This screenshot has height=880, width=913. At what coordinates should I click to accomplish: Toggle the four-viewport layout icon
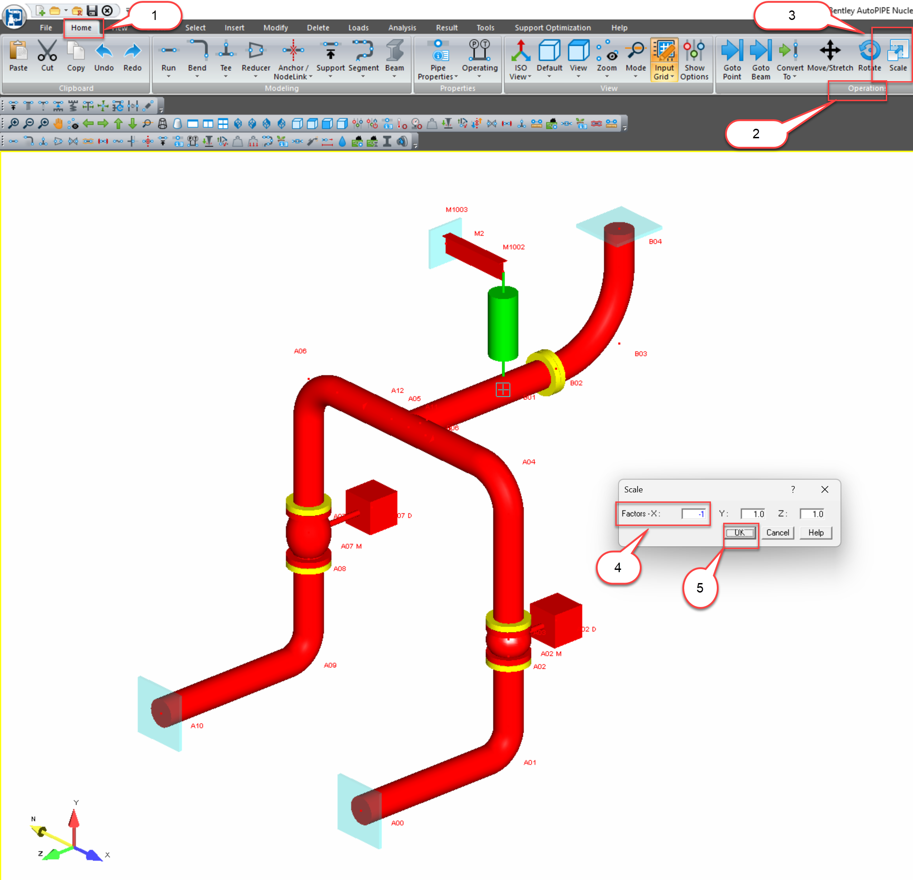[222, 123]
